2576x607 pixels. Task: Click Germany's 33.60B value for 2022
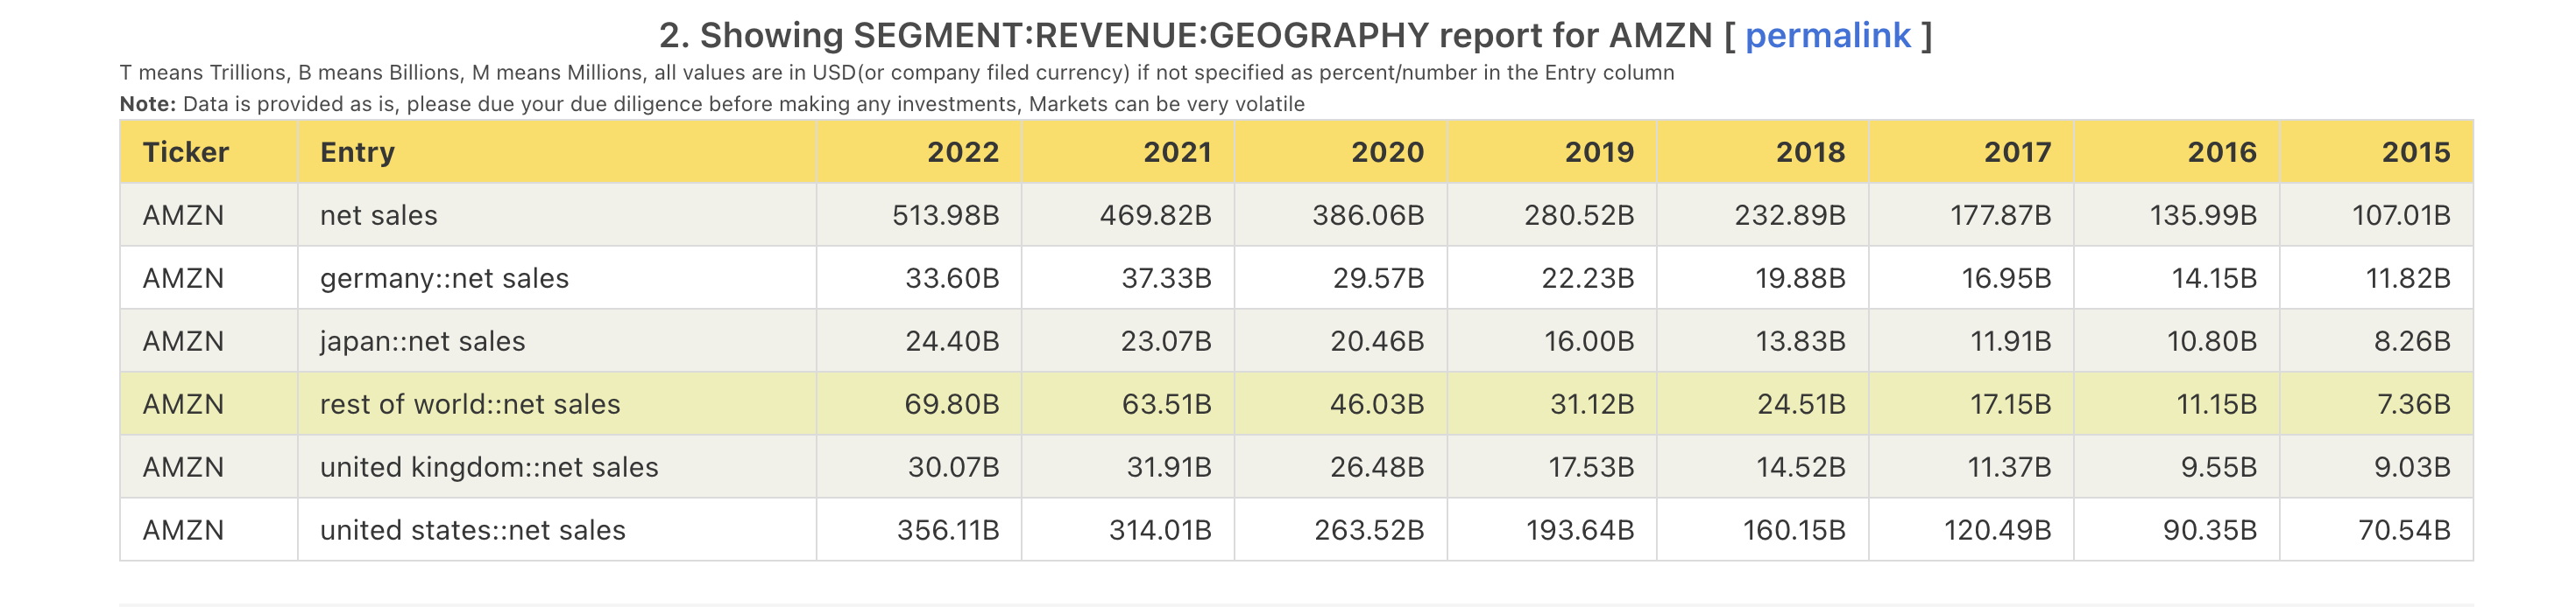point(953,277)
